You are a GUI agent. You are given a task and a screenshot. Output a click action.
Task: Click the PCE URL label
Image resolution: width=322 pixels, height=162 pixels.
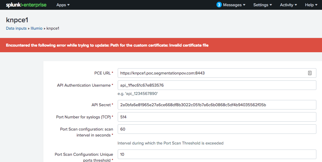coord(104,73)
